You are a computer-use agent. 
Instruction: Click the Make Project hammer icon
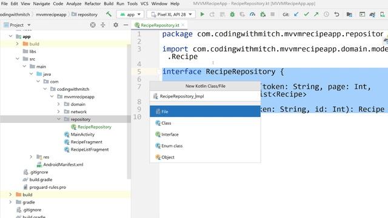pyautogui.click(x=109, y=15)
